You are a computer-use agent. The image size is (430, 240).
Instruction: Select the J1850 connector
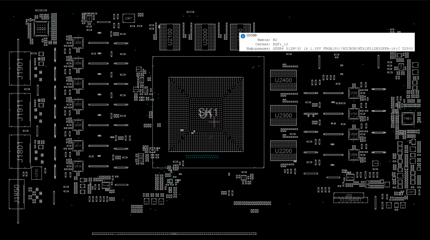point(17,194)
